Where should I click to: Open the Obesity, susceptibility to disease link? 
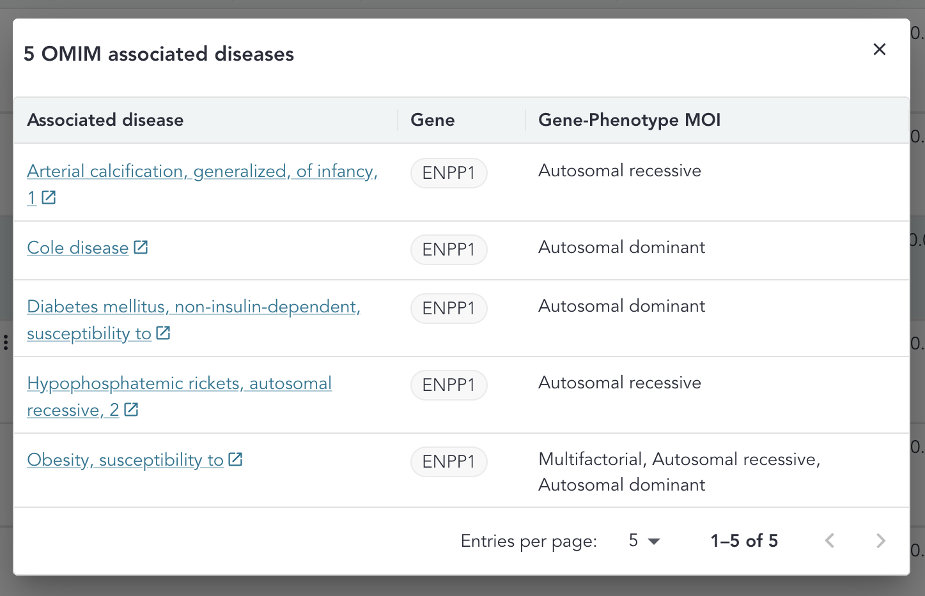(x=125, y=459)
